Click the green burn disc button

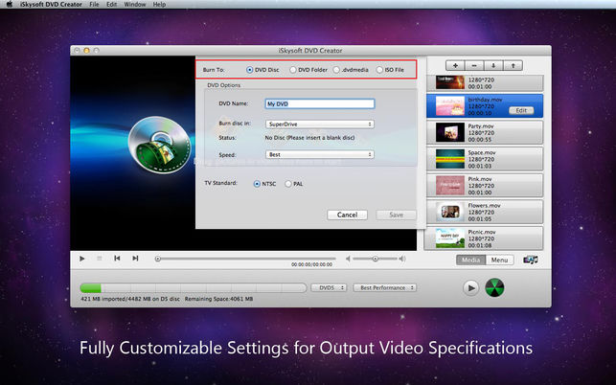[x=494, y=287]
